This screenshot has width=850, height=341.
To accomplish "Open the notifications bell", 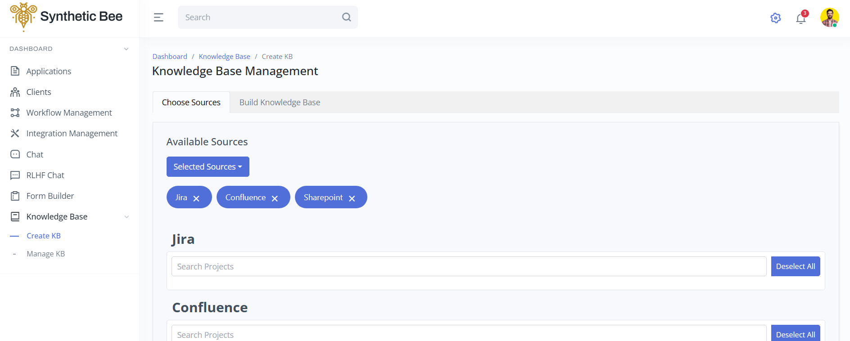I will point(801,18).
